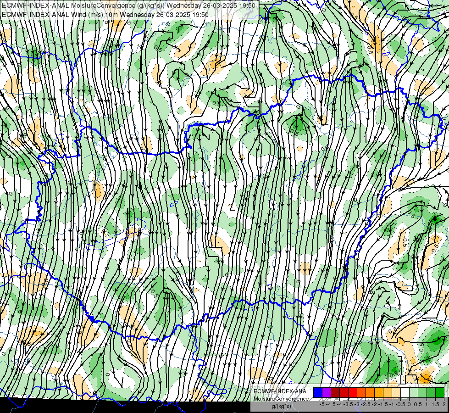Click the MoistureConvergence title line at top
Screen dimensions: 449x413
pos(128,6)
